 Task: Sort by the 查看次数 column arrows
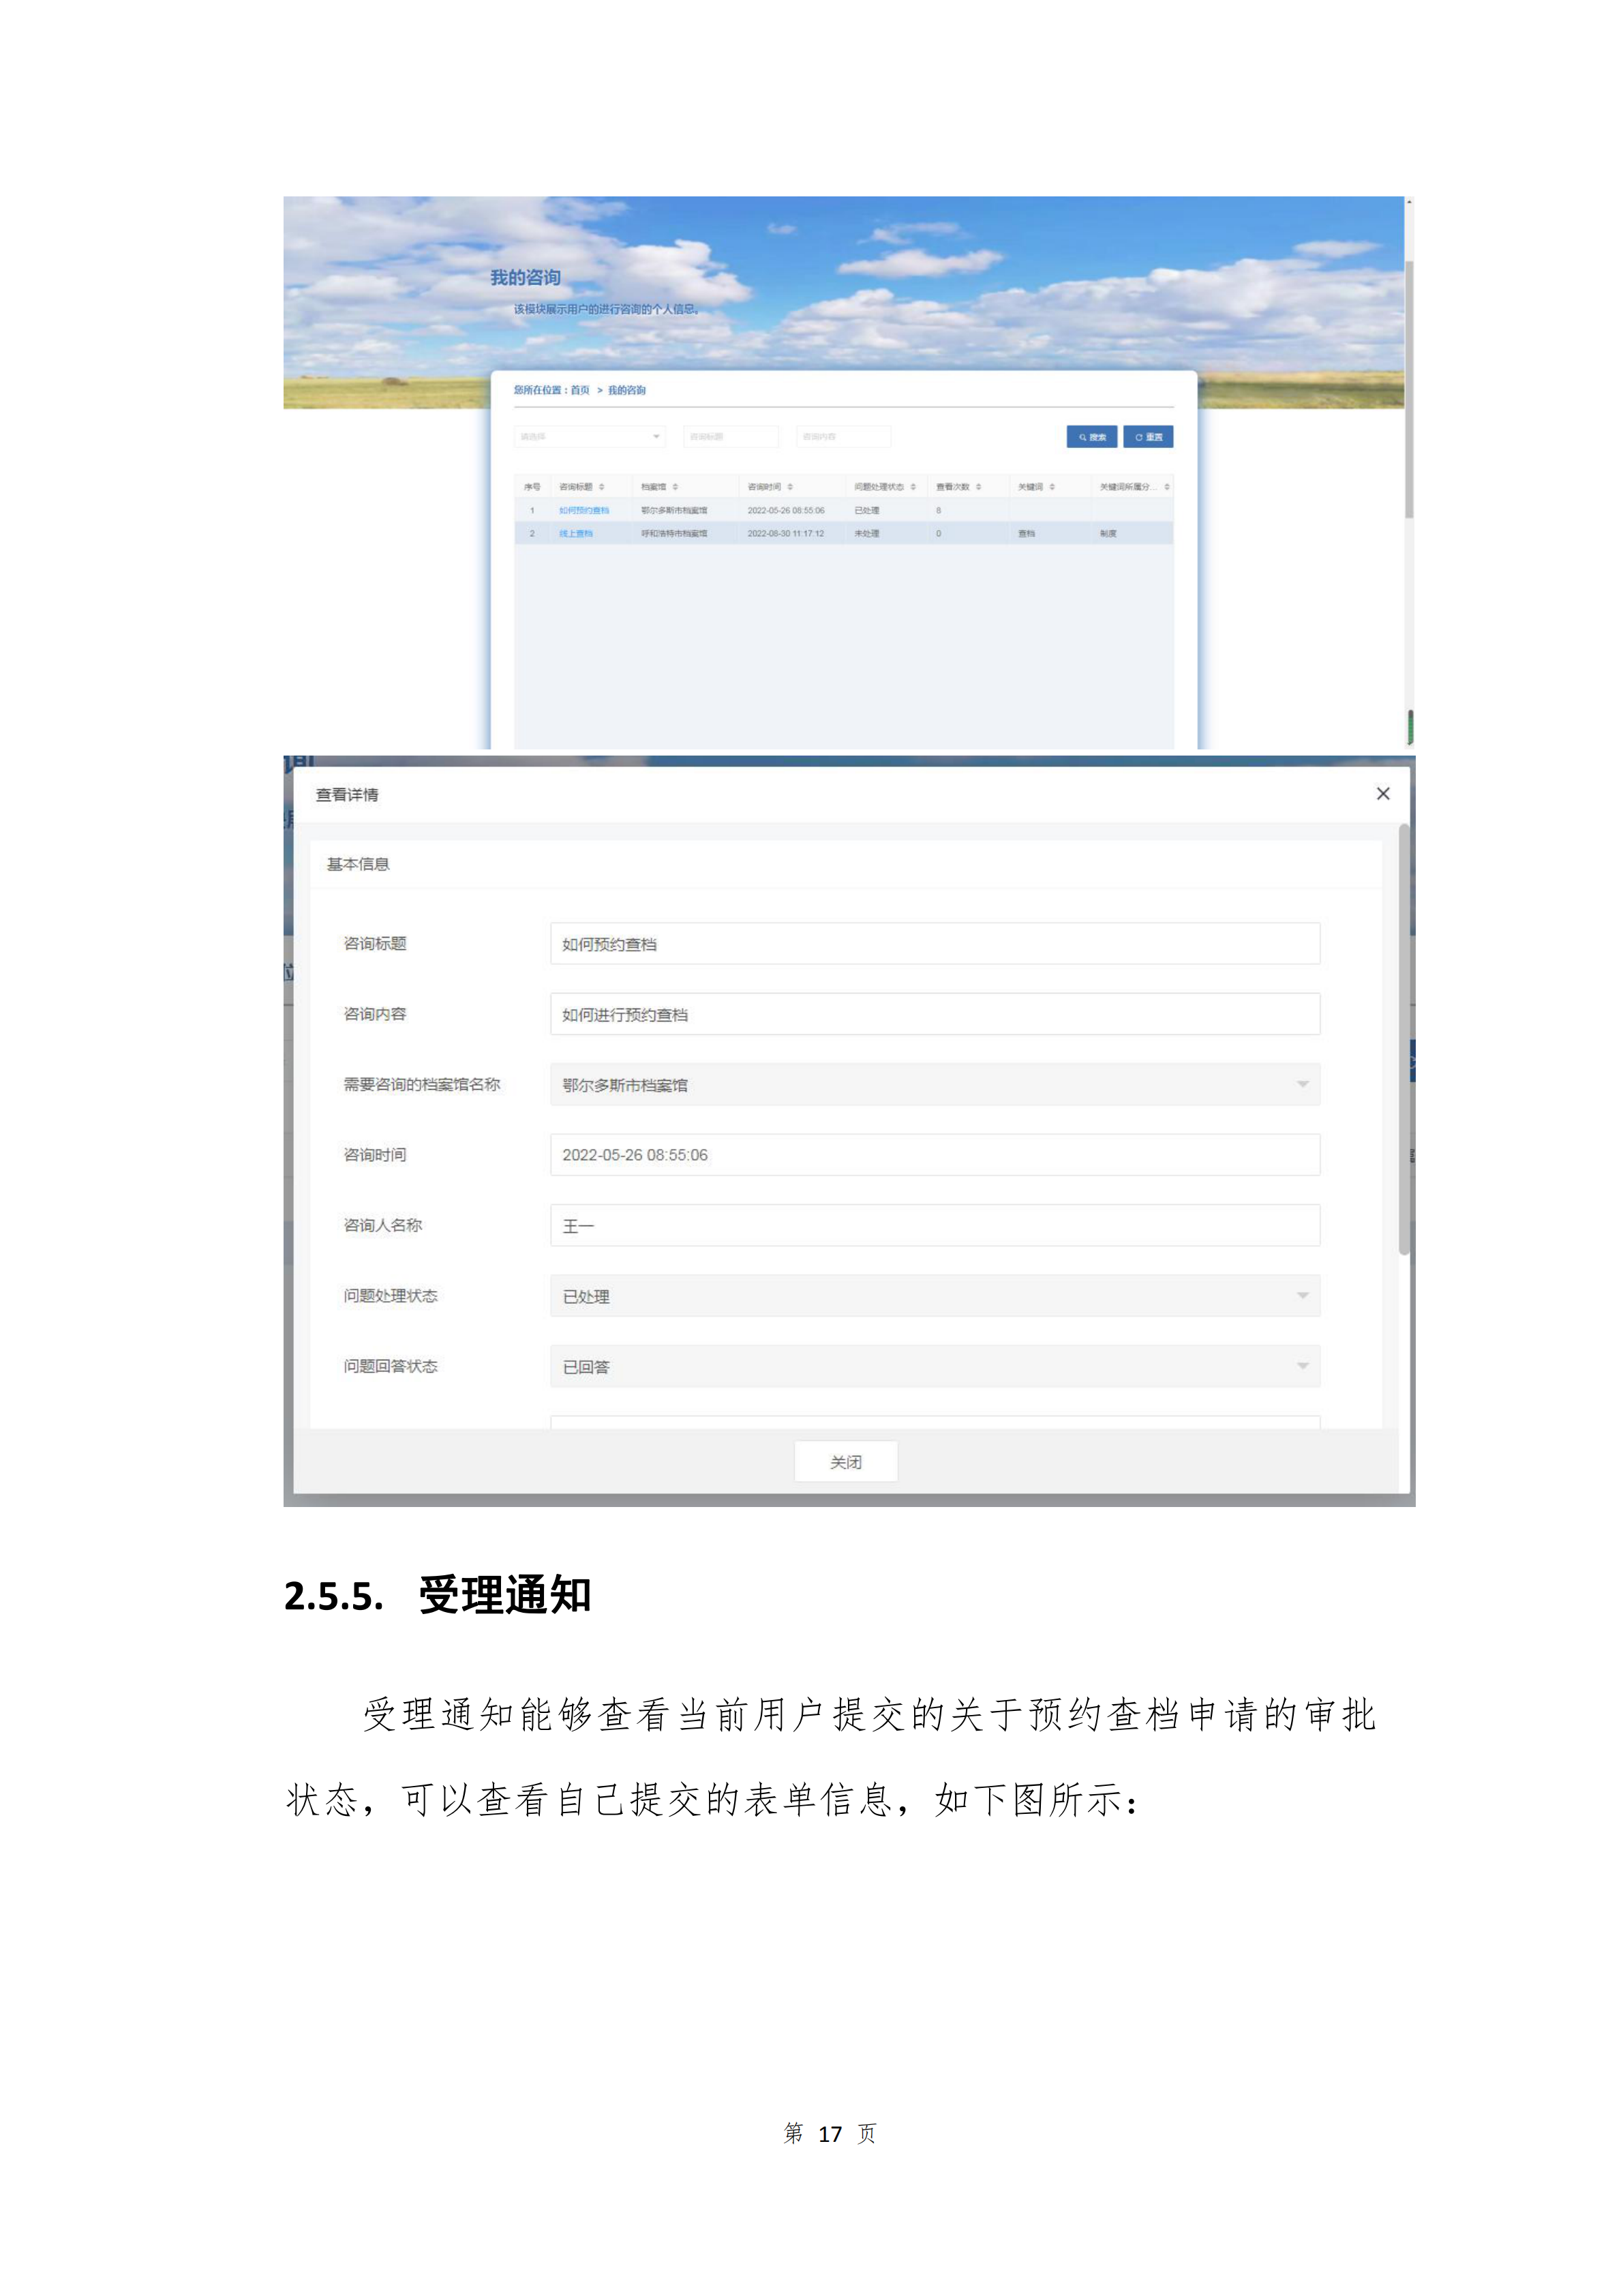tap(978, 487)
